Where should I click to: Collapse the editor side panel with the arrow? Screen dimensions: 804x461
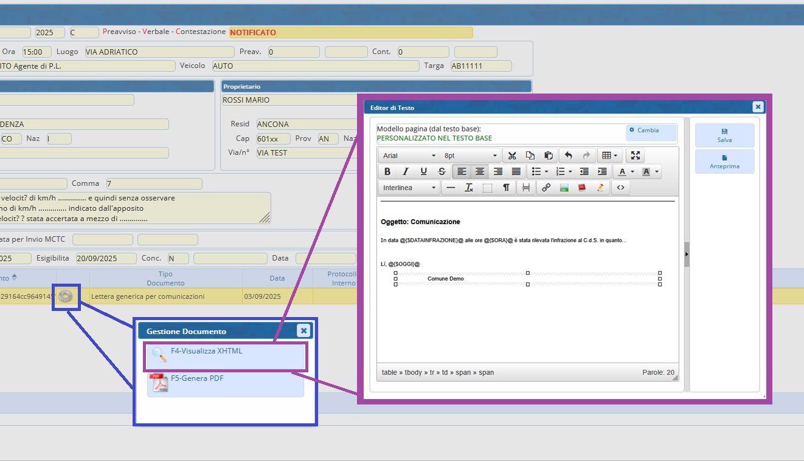[687, 254]
